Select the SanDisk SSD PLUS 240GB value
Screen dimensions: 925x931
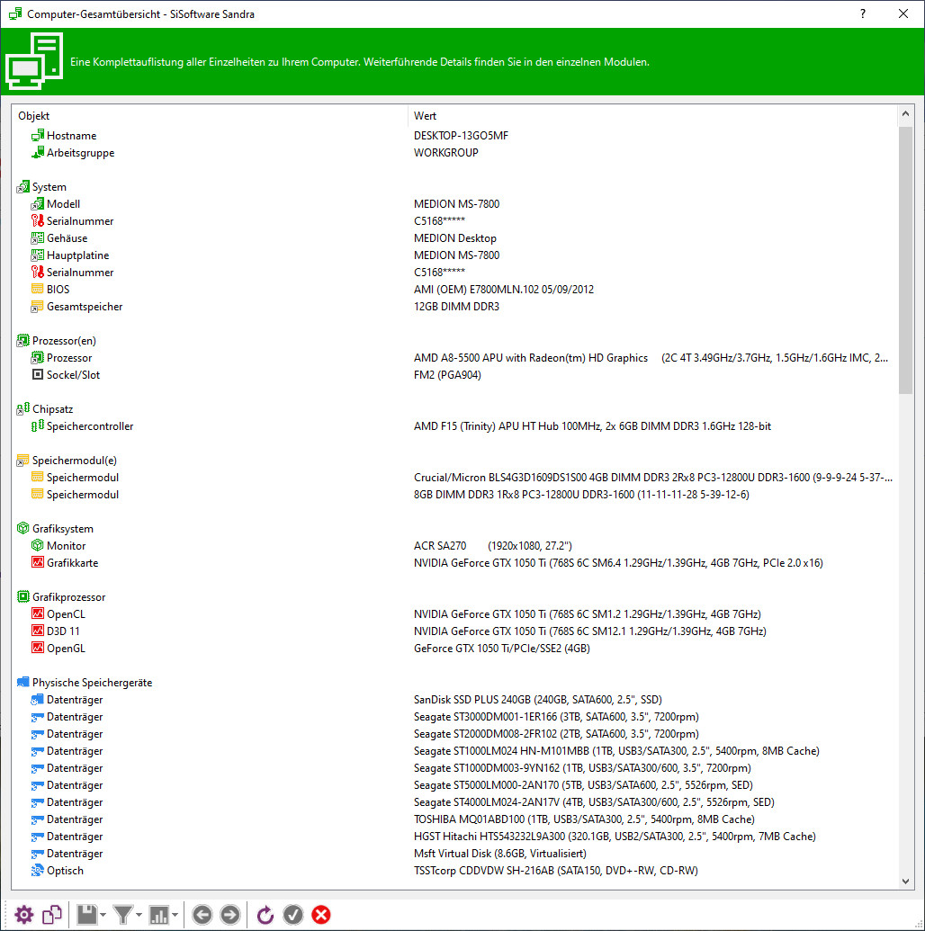pyautogui.click(x=538, y=700)
